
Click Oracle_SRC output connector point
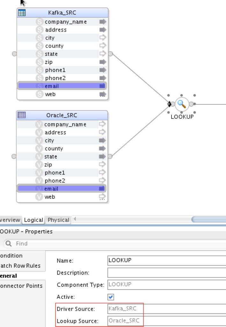110,156
